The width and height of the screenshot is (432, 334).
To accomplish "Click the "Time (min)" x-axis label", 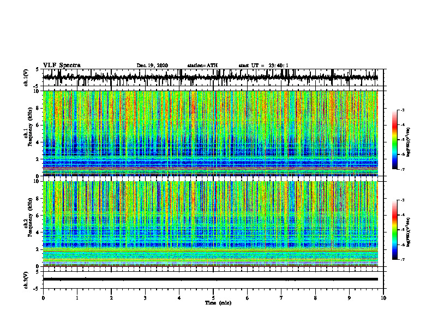I will [x=218, y=303].
